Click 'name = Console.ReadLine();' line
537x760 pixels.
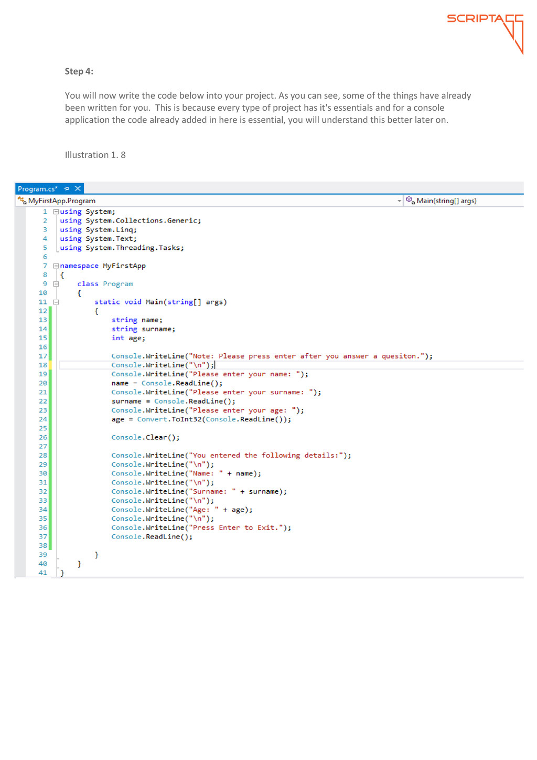[x=167, y=383]
